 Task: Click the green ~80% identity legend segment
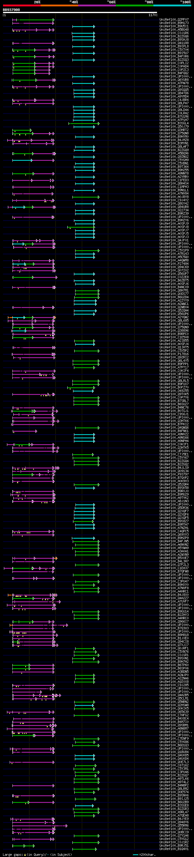click(x=135, y=5)
